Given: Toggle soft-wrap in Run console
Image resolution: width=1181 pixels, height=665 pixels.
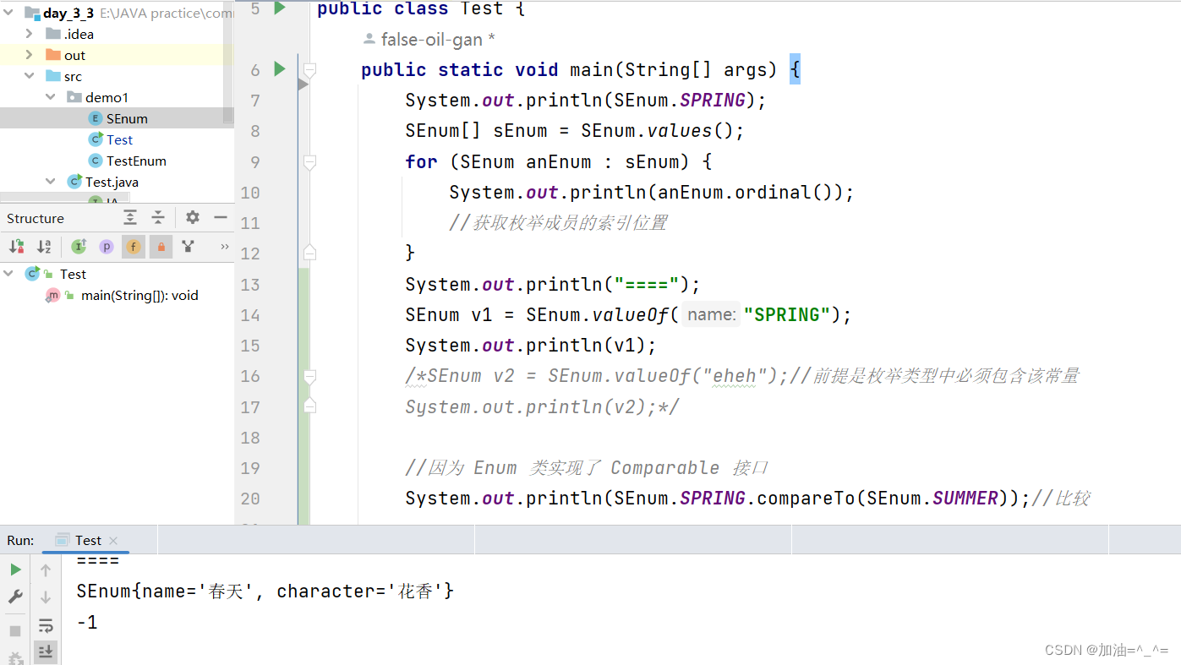Looking at the screenshot, I should point(46,625).
